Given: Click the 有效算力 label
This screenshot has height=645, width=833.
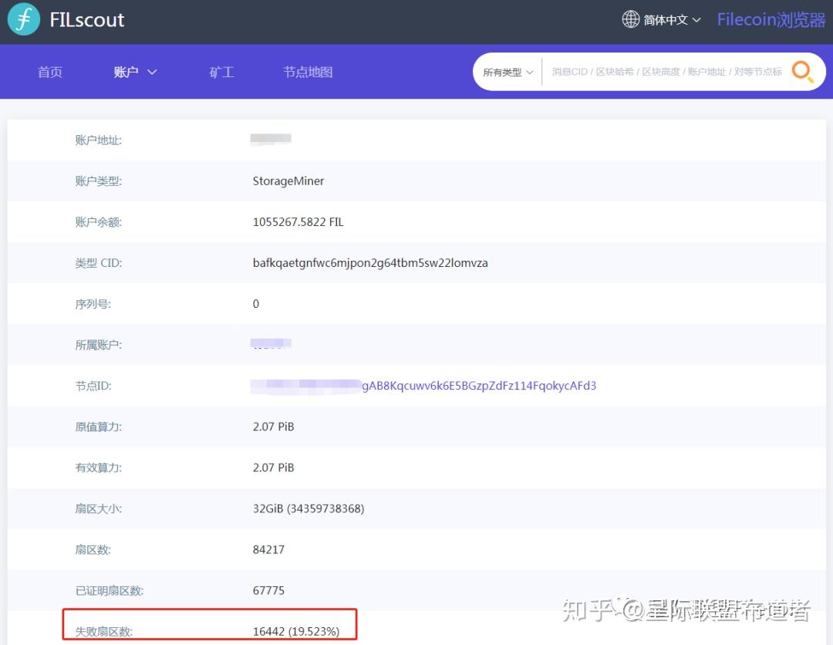Looking at the screenshot, I should 98,468.
